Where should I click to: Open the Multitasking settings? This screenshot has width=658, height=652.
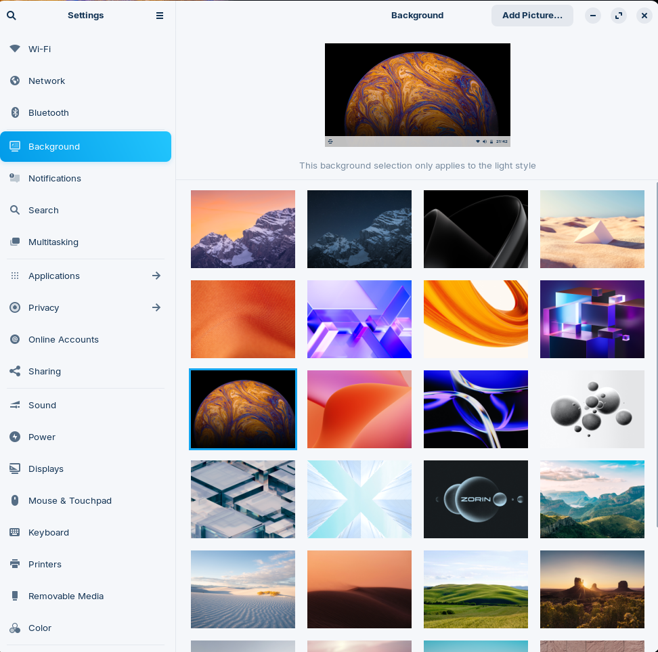click(x=53, y=242)
